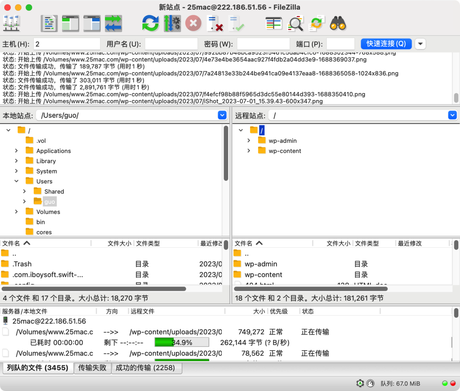Image resolution: width=460 pixels, height=391 pixels.
Task: Click the local file list horizontal scrollbar
Action: tap(94, 289)
